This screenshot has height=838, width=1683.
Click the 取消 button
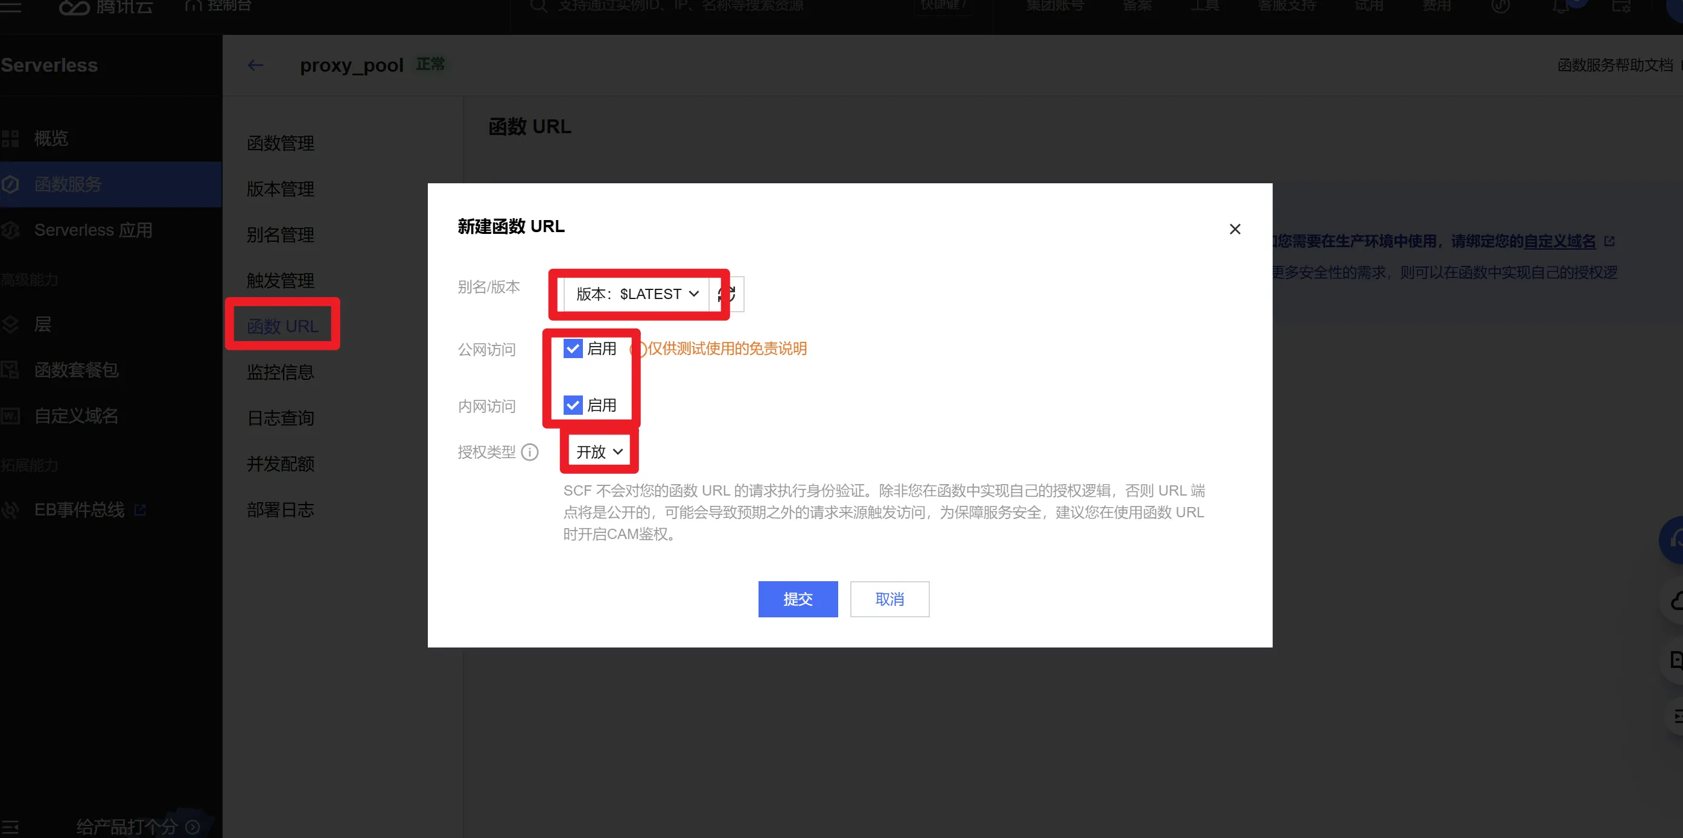[x=889, y=599]
